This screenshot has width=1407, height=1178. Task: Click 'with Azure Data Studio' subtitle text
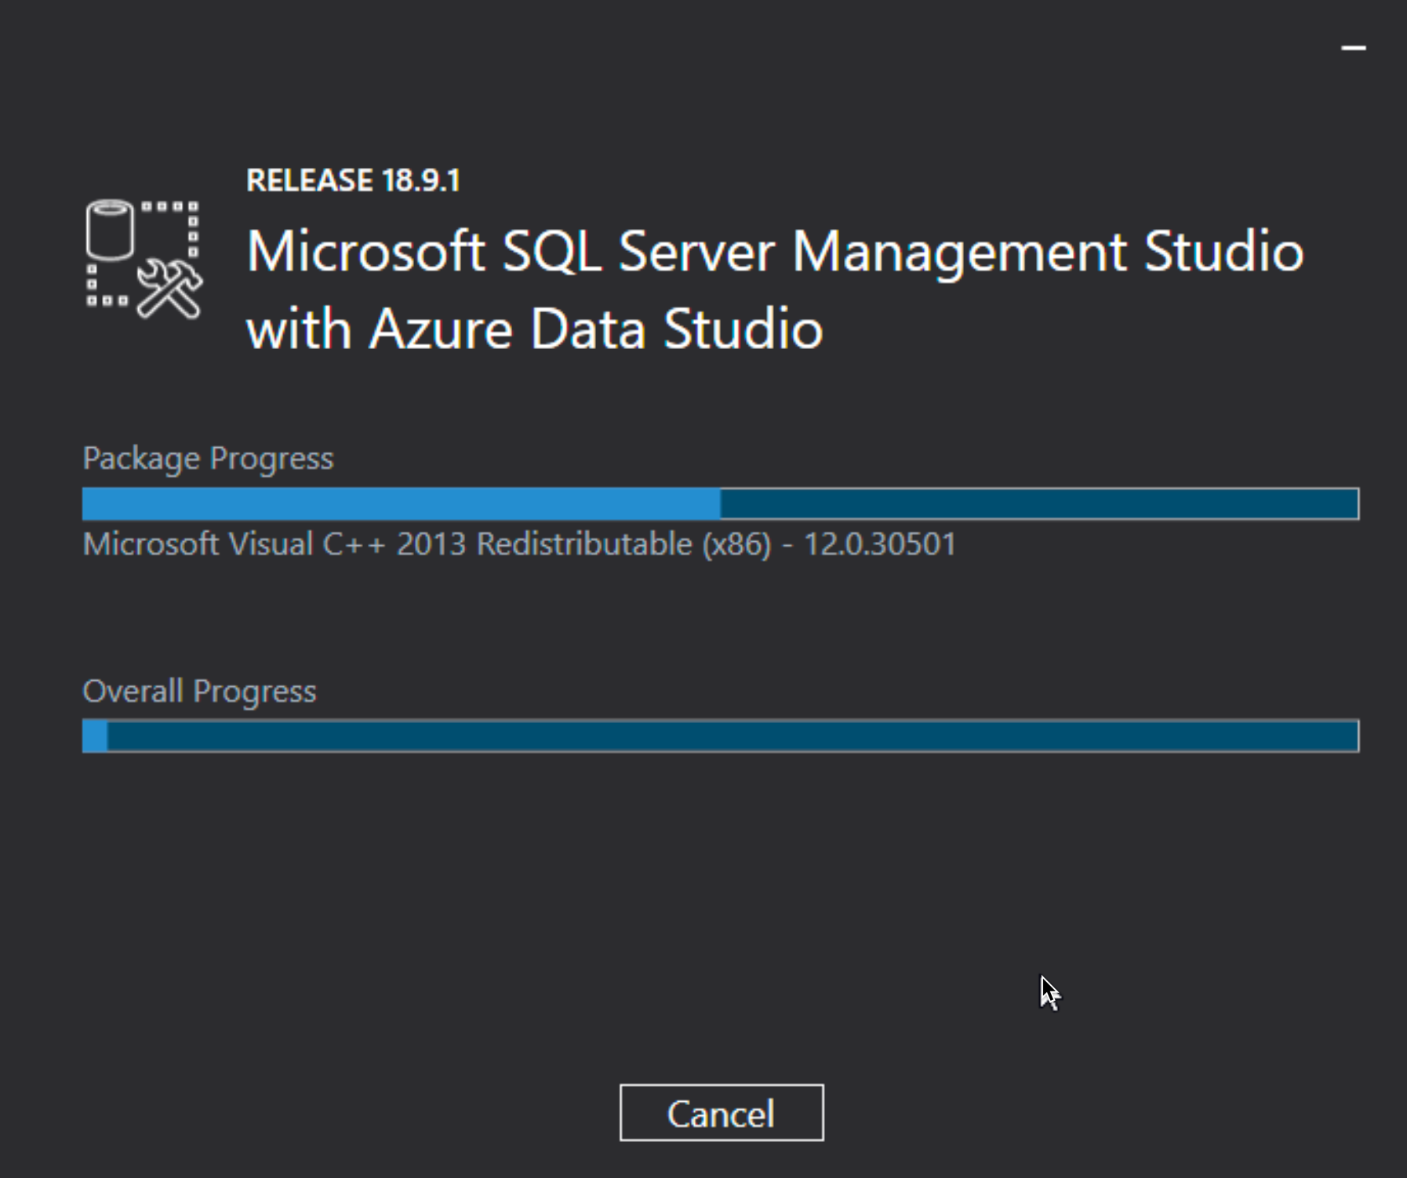click(535, 329)
